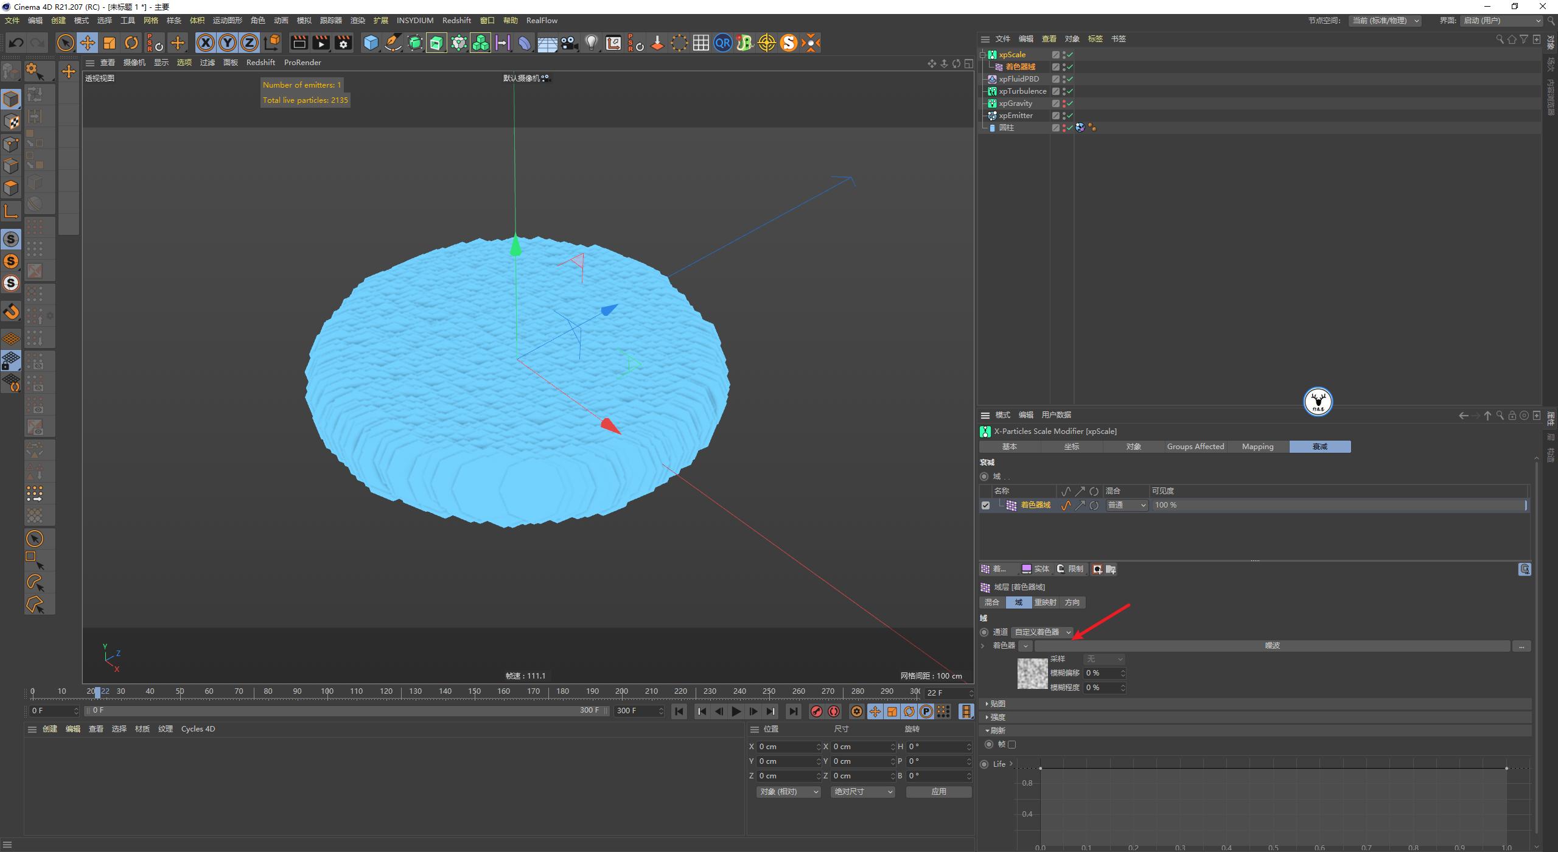Toggle the X axis lock in the toolbar
The height and width of the screenshot is (852, 1558).
click(206, 43)
